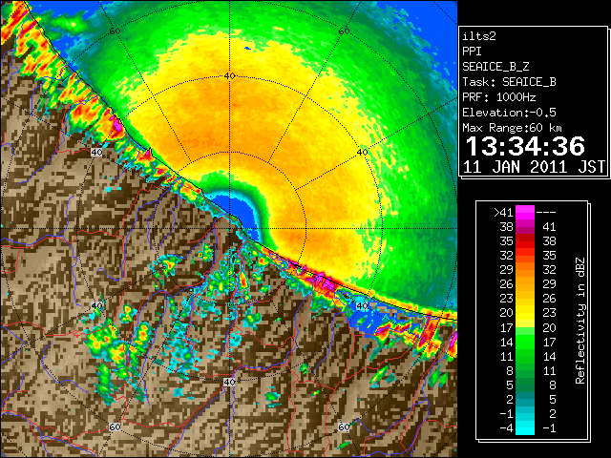Pick the teal 2–5 dBZ legend swatch

click(x=524, y=399)
